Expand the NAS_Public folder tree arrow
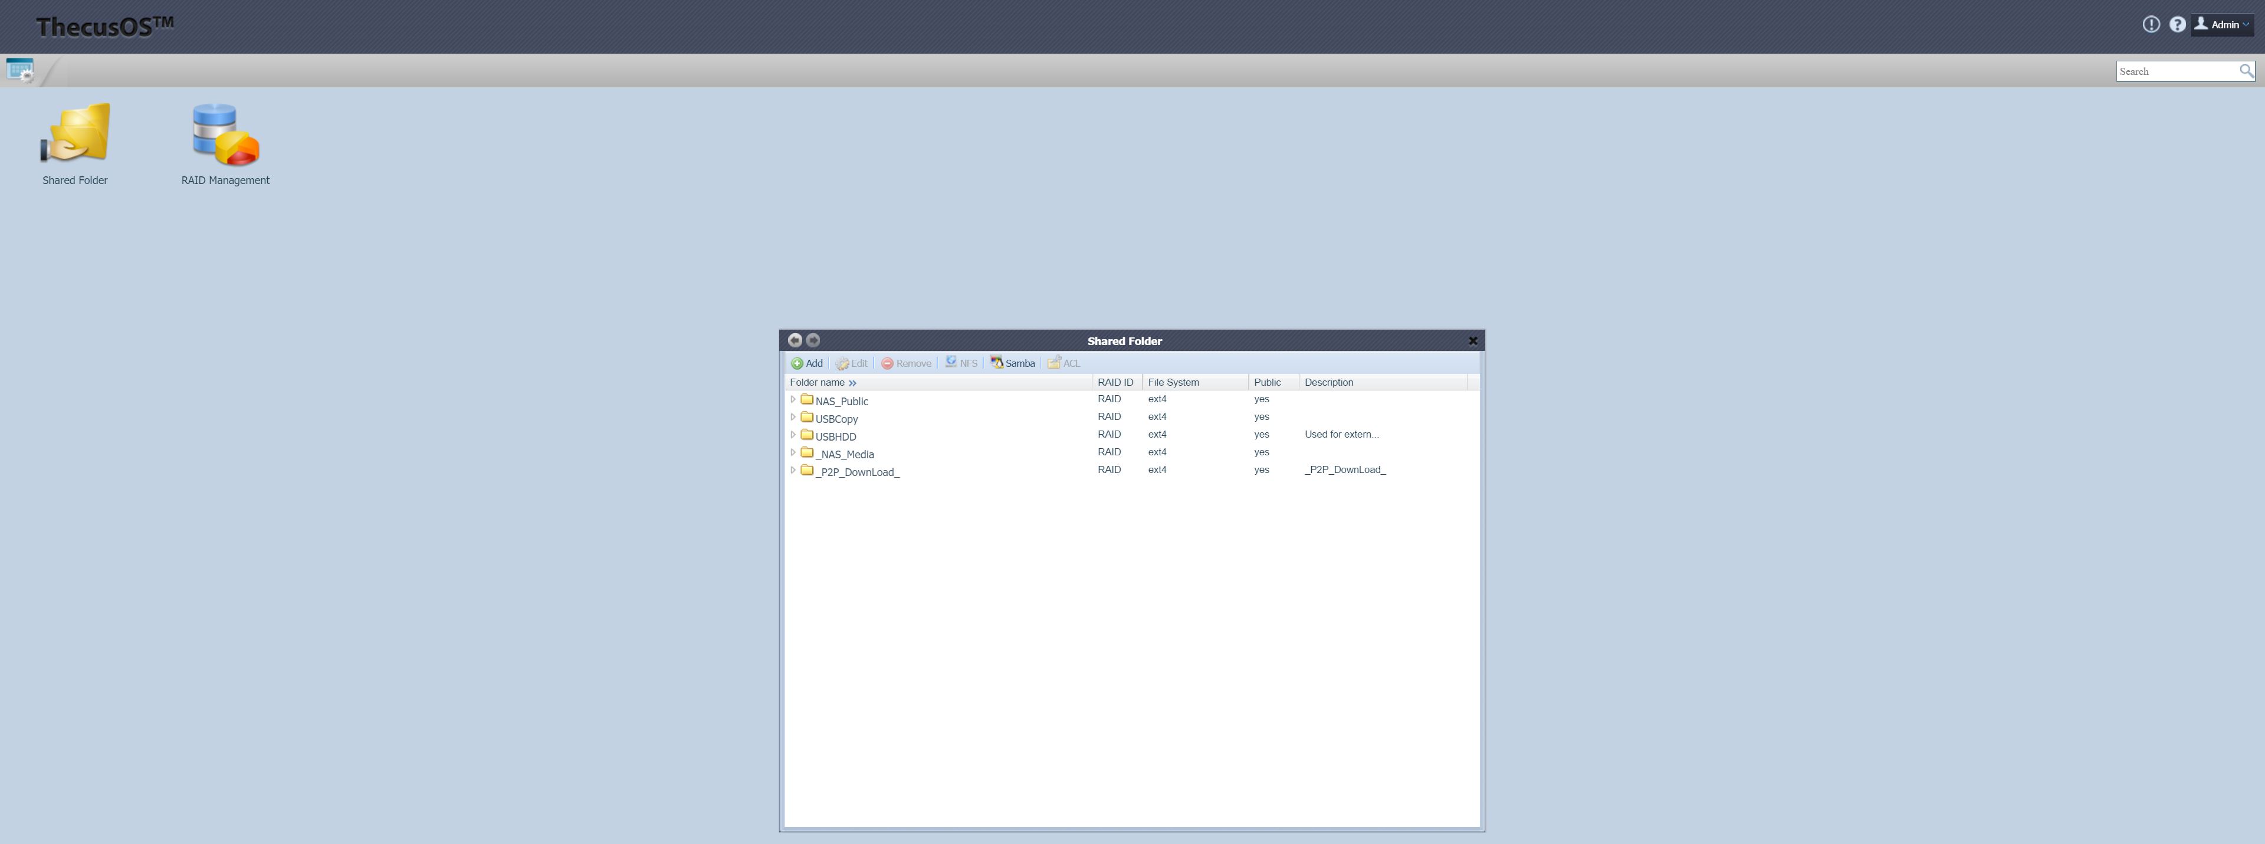This screenshot has height=844, width=2265. pos(793,399)
